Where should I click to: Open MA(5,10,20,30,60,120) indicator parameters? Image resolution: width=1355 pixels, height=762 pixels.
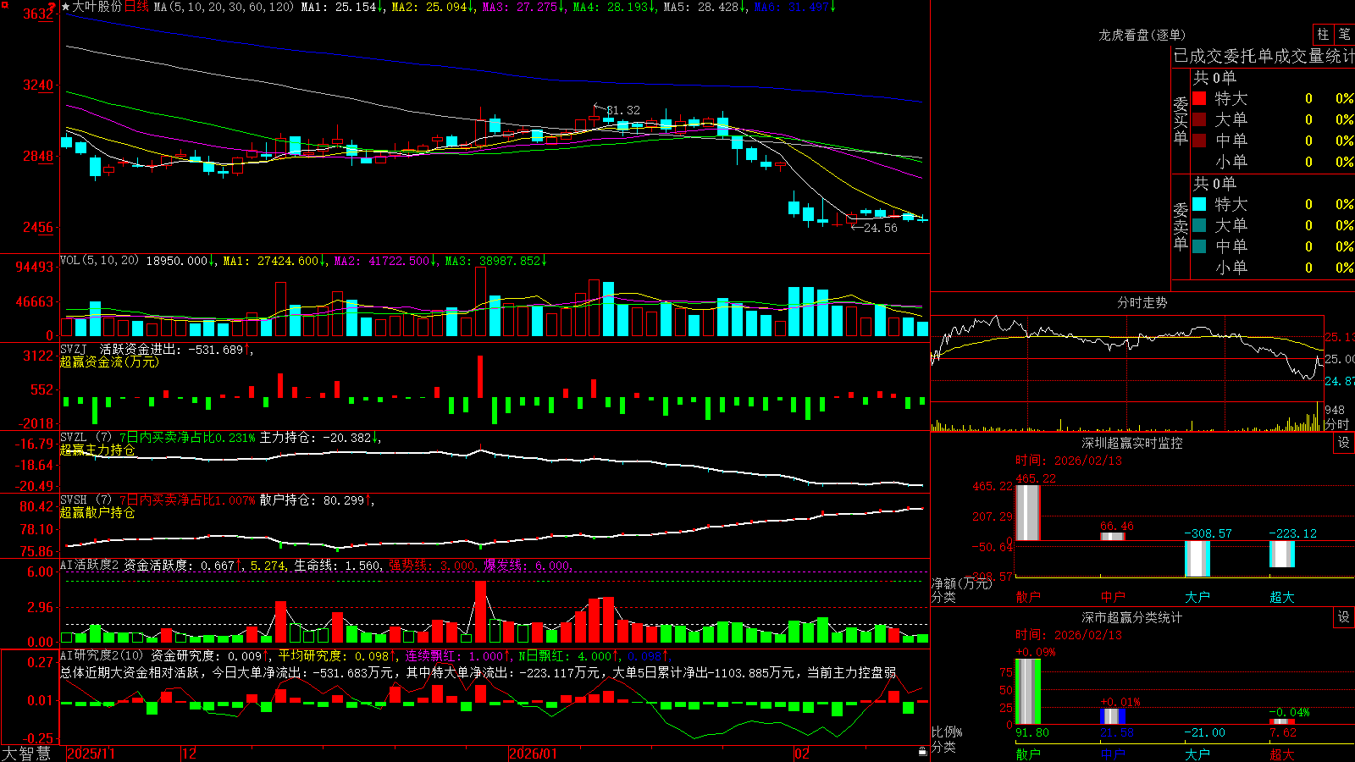[224, 7]
